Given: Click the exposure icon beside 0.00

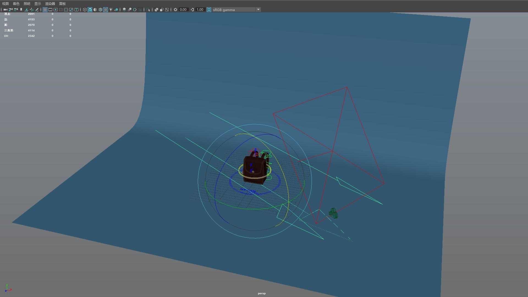Looking at the screenshot, I should pyautogui.click(x=175, y=10).
